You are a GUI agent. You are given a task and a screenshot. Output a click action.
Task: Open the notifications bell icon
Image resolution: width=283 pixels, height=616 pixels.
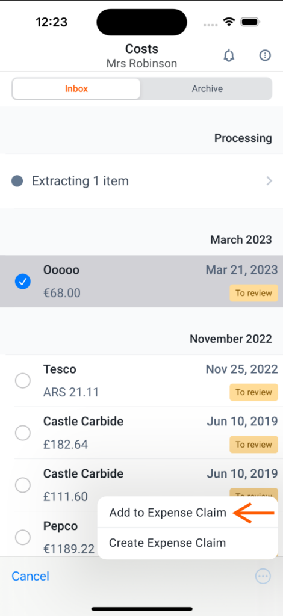pyautogui.click(x=229, y=55)
